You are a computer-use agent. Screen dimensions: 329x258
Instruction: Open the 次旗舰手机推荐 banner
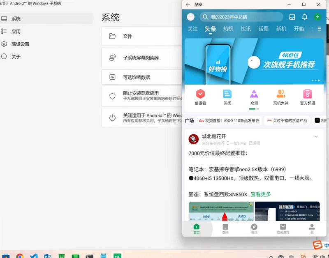click(254, 61)
